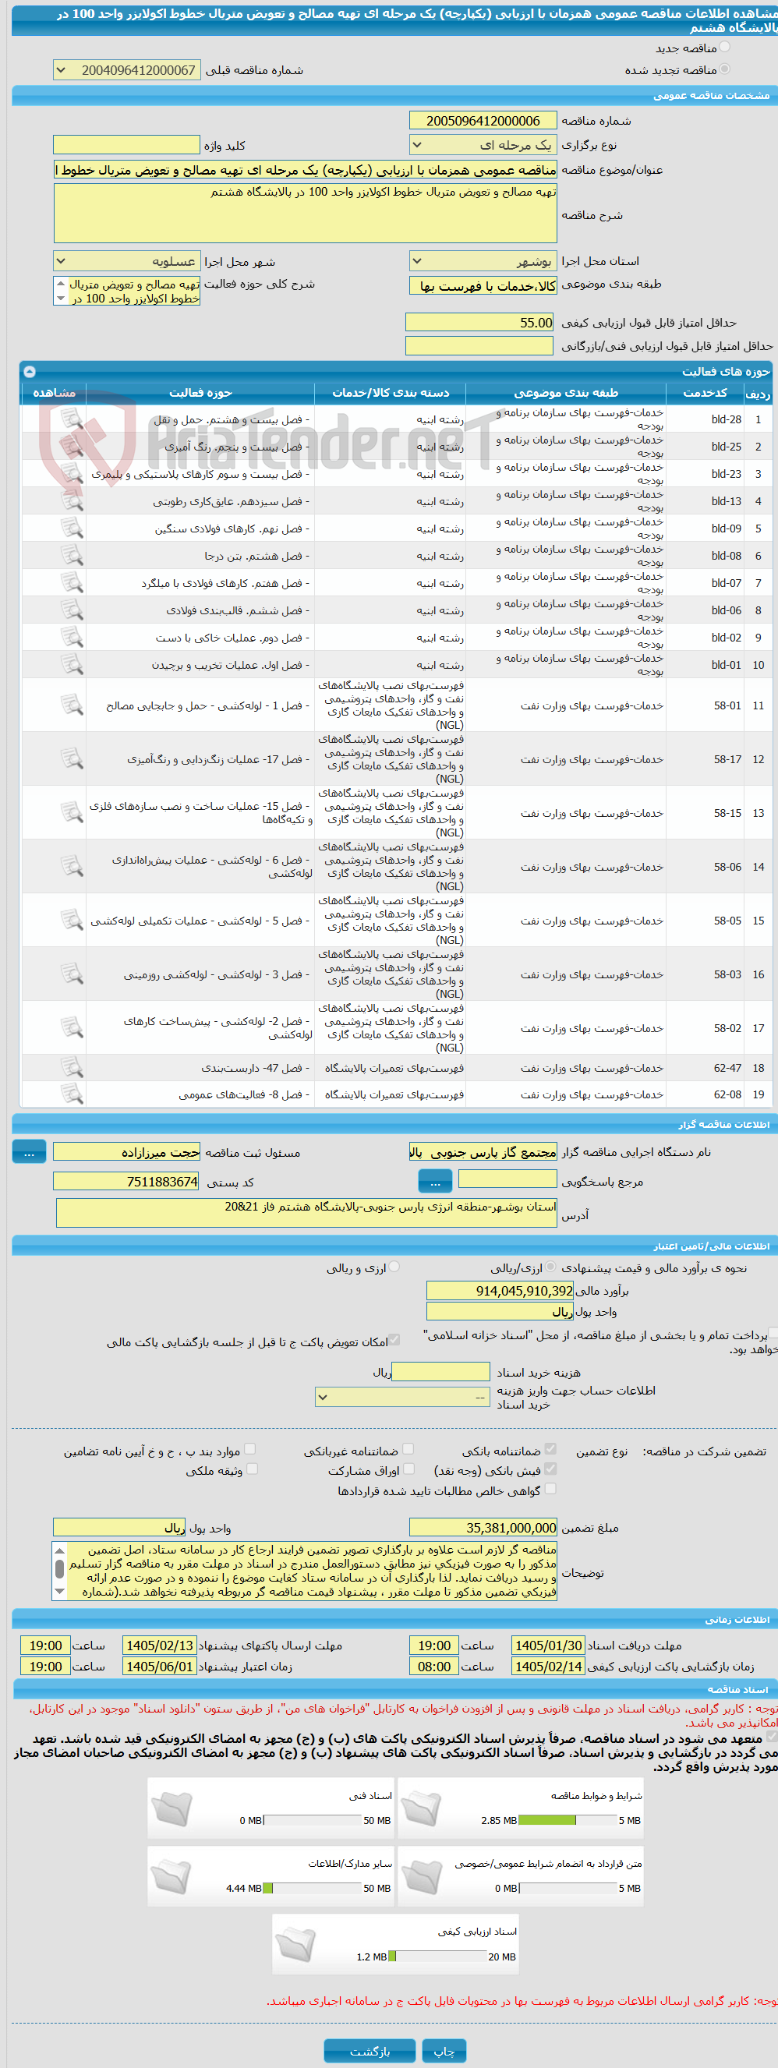Click شرایط و ضوابط مناقصه size bar

pyautogui.click(x=568, y=1821)
